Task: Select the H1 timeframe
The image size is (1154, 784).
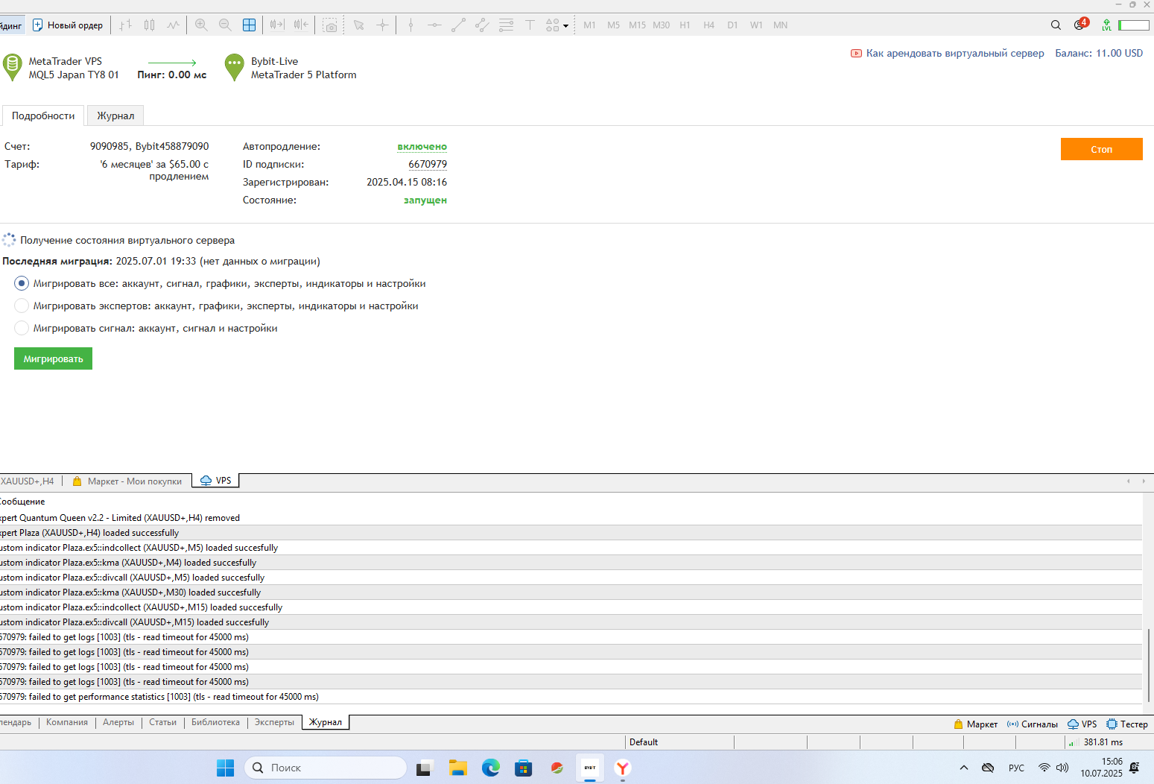Action: pos(685,25)
